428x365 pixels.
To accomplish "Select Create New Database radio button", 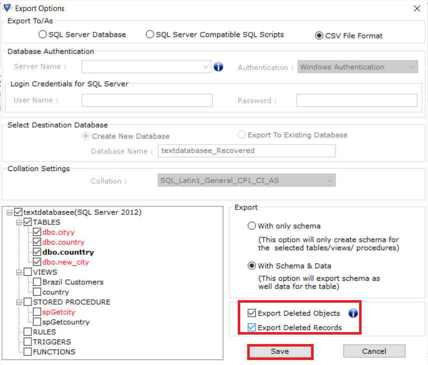I will [x=85, y=136].
